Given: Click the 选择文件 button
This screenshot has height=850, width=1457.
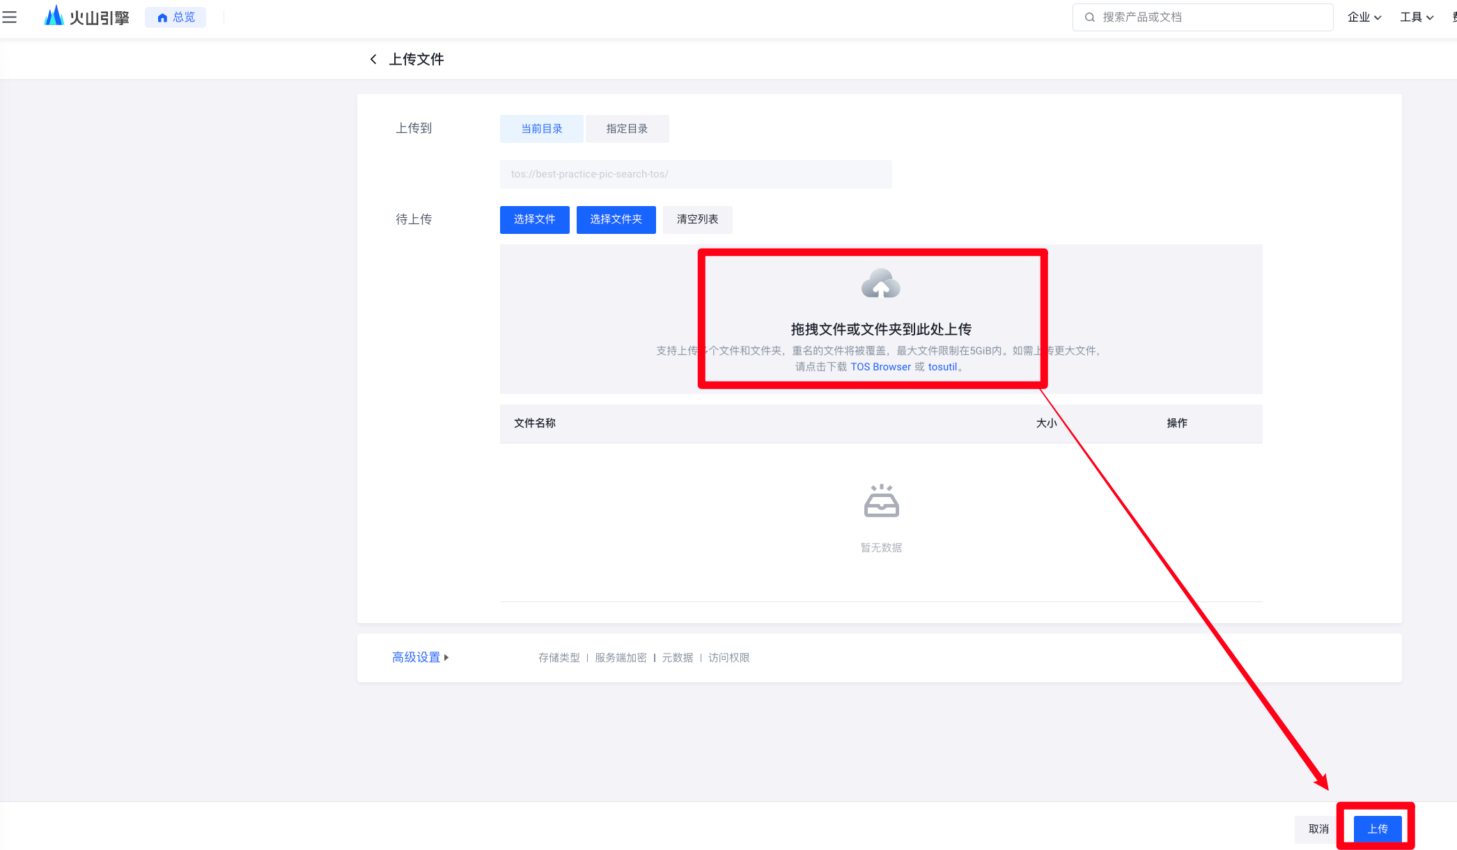Looking at the screenshot, I should tap(535, 219).
